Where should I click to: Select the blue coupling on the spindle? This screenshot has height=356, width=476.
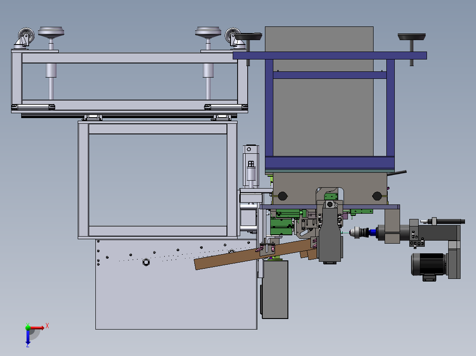click(x=373, y=233)
